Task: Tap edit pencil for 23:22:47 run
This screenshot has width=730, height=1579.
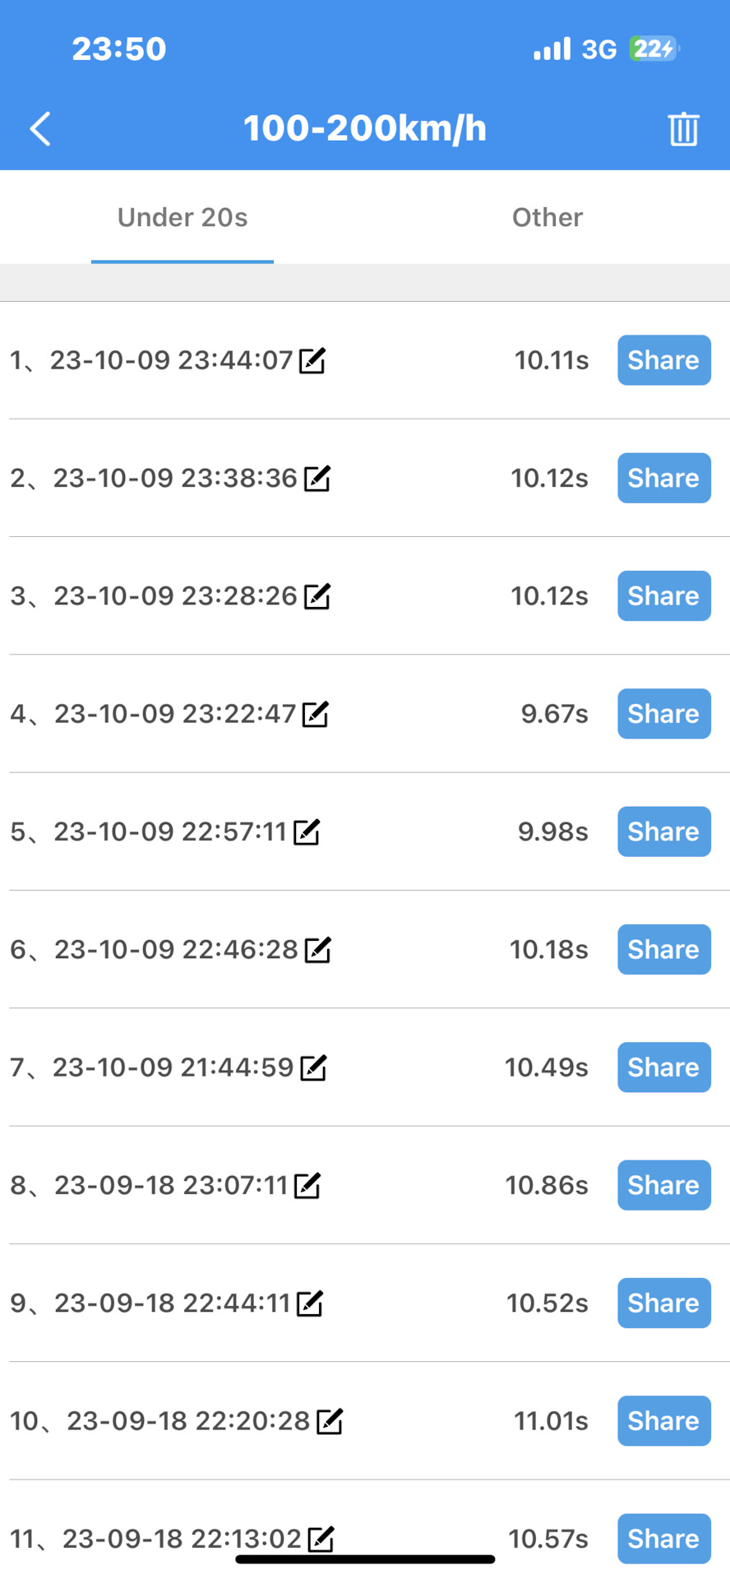Action: click(x=315, y=714)
